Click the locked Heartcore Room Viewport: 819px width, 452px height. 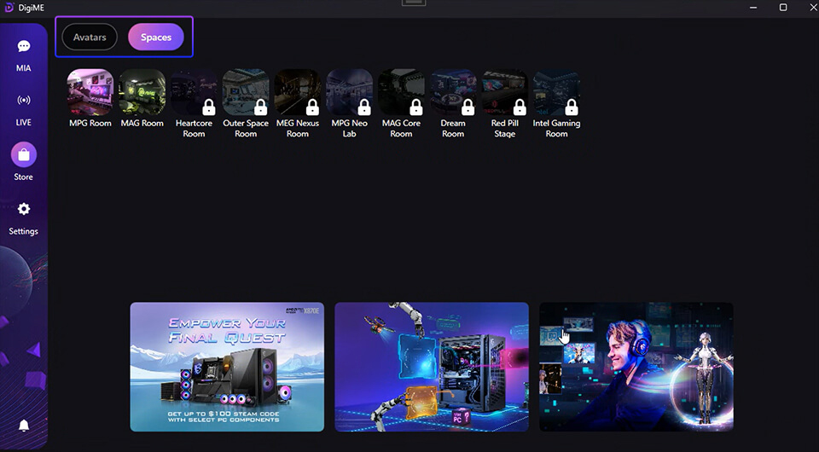point(194,92)
